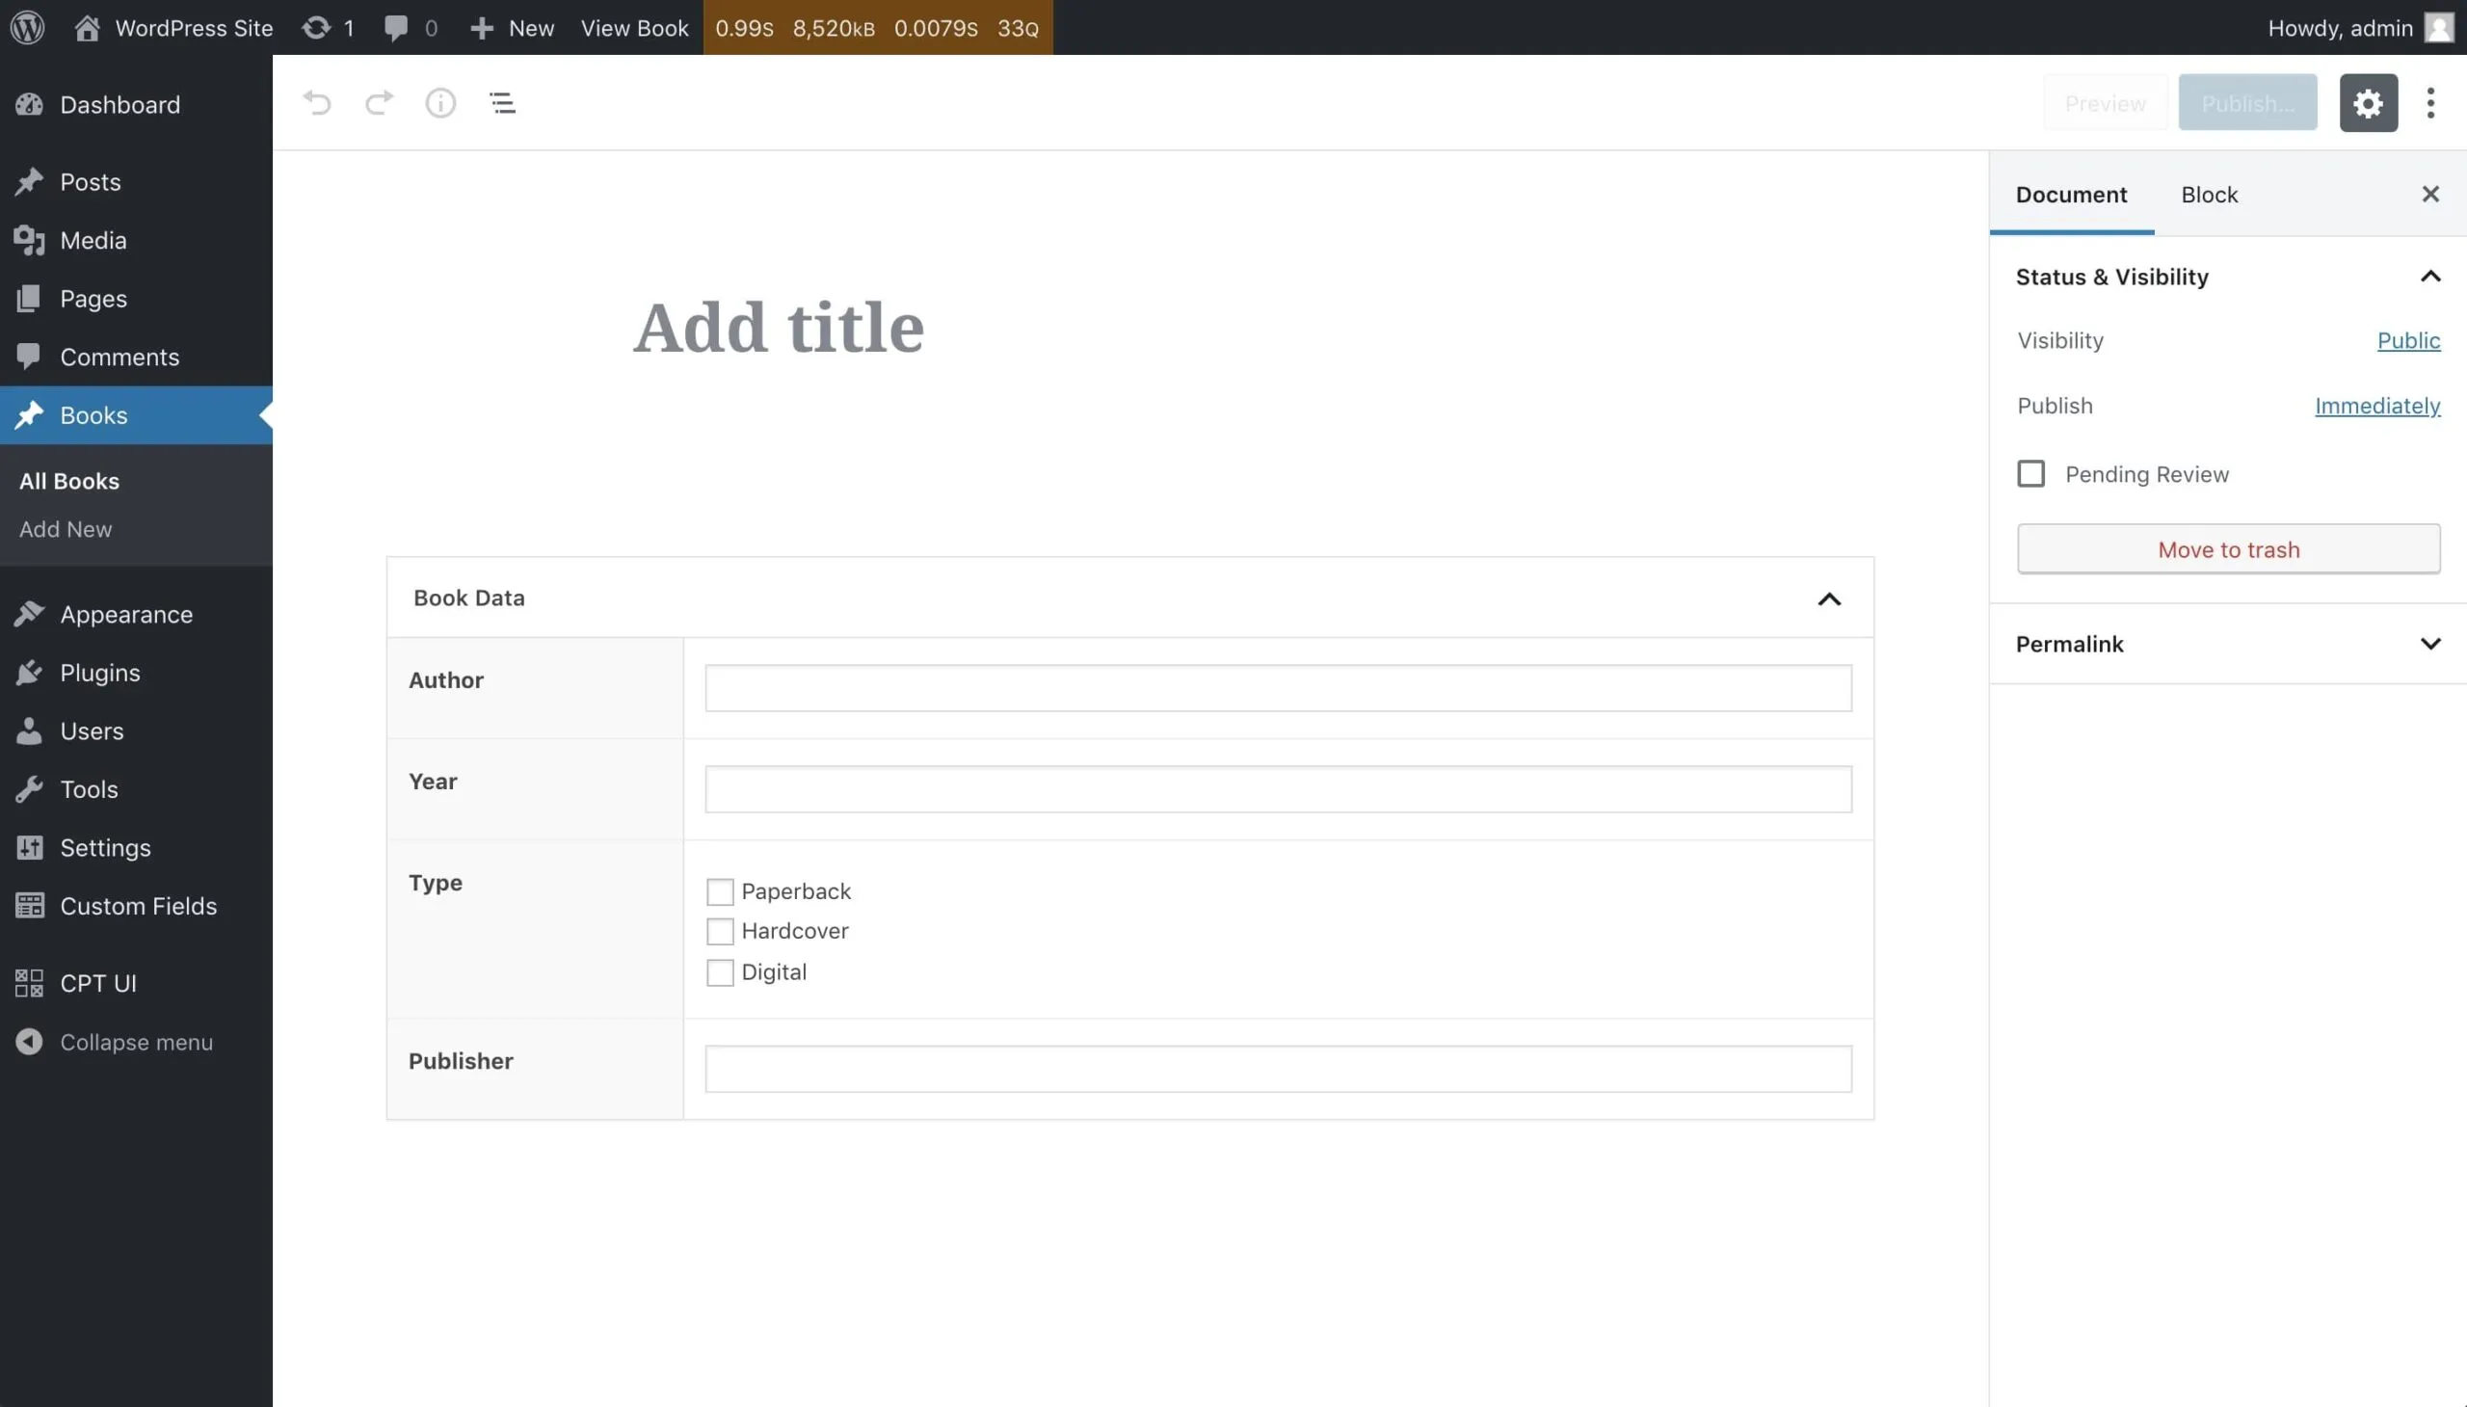The image size is (2467, 1407).
Task: Click the WordPress logo in admin bar
Action: [28, 27]
